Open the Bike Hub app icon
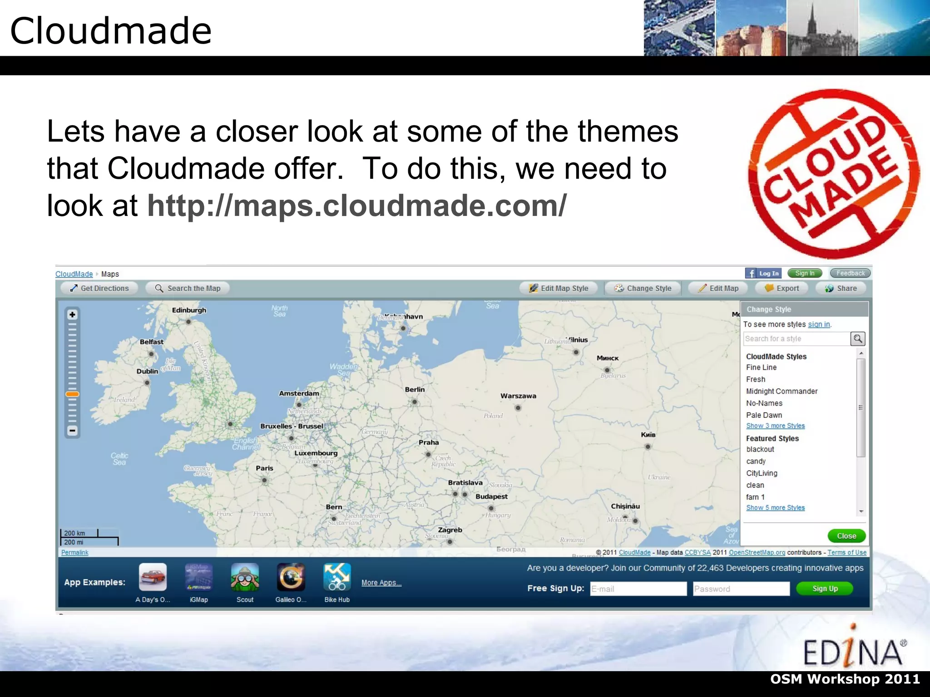The width and height of the screenshot is (930, 697). coord(337,577)
